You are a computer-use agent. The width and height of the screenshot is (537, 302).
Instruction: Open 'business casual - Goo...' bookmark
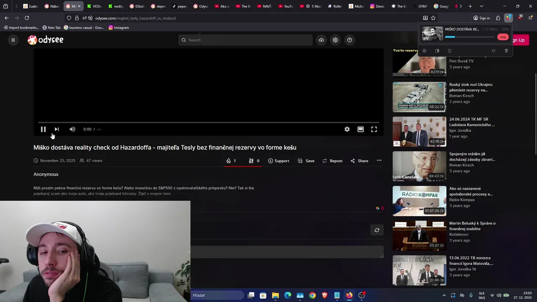click(84, 28)
